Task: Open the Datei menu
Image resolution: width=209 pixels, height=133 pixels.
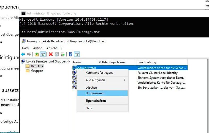Action: [x=26, y=48]
